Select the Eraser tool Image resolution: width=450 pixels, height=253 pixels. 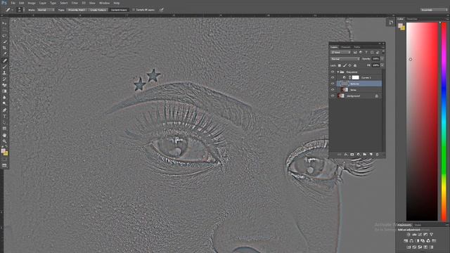pos(4,85)
